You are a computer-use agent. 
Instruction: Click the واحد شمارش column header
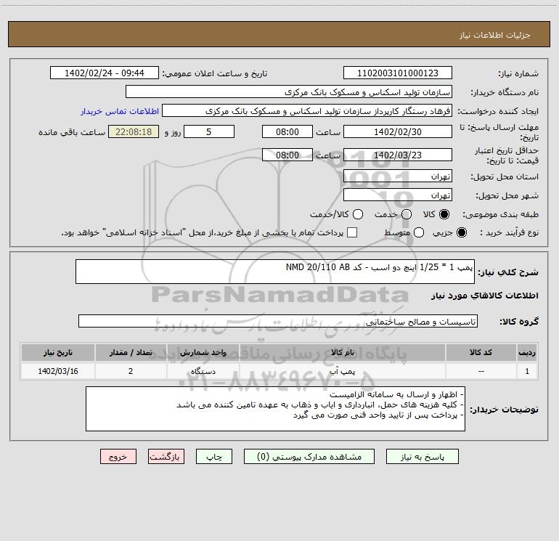203,353
